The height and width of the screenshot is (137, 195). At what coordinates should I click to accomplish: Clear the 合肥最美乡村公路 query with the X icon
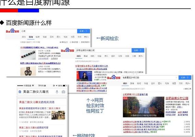click(176, 77)
